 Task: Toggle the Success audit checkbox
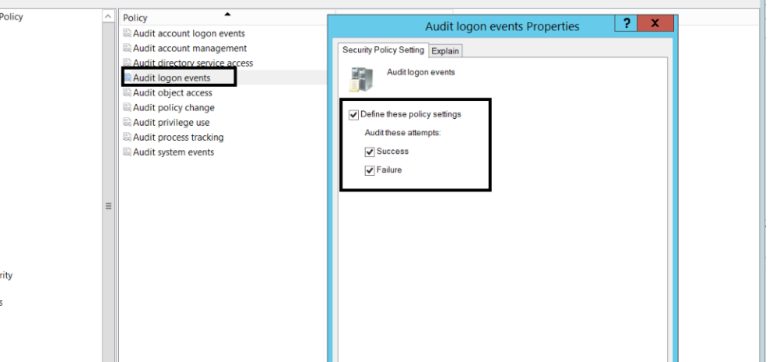tap(370, 152)
